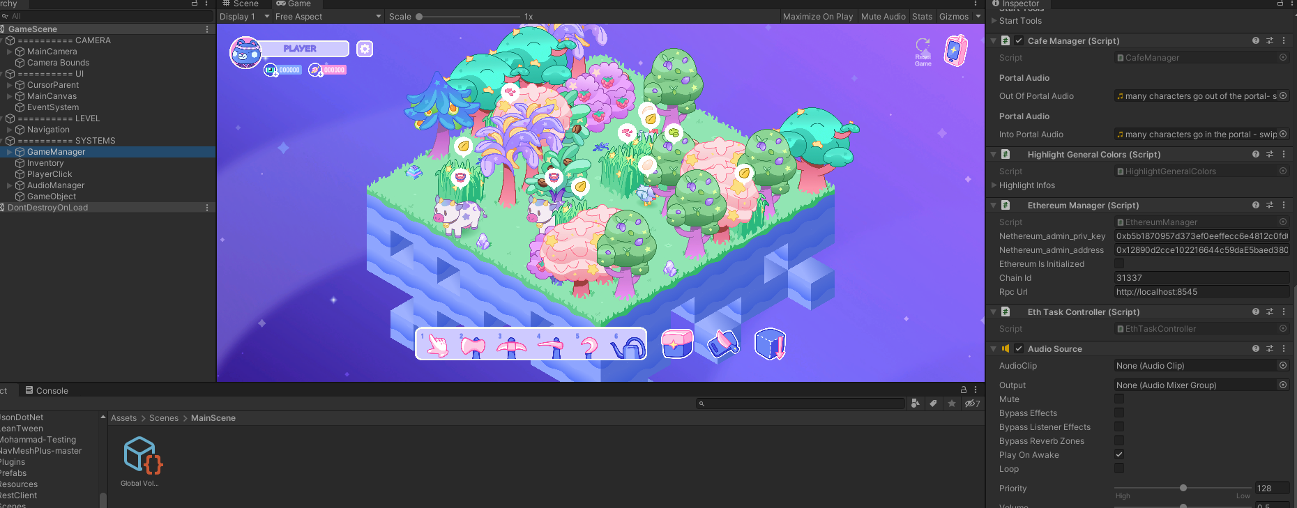Toggle Ethereum Is Initialized checkbox
Screen dimensions: 1297x508
[x=1119, y=264]
